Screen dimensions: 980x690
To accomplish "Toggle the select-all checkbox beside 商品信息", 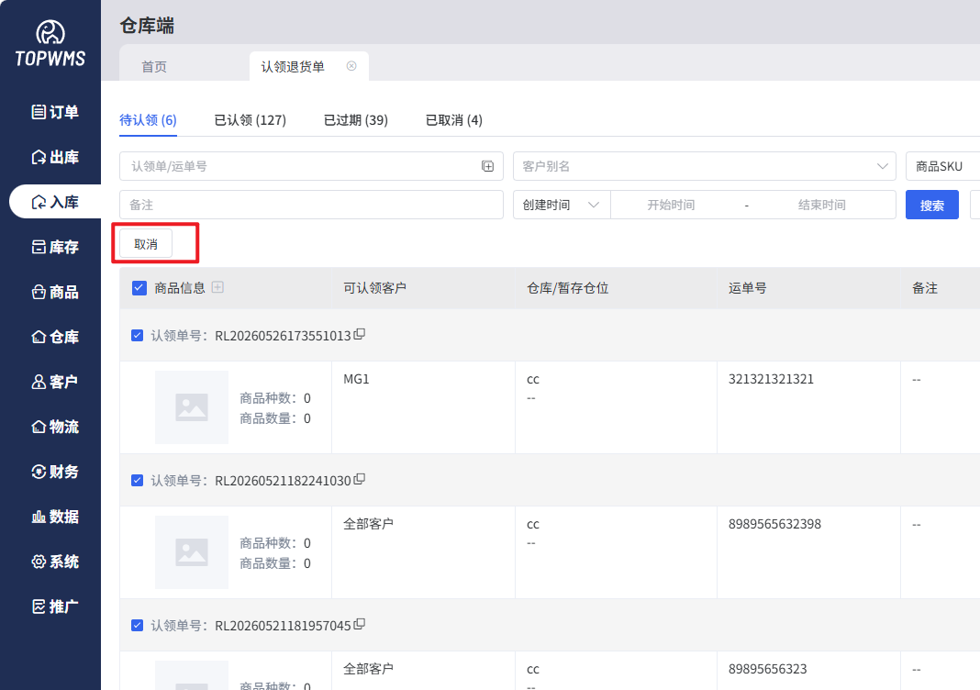I will coord(139,287).
